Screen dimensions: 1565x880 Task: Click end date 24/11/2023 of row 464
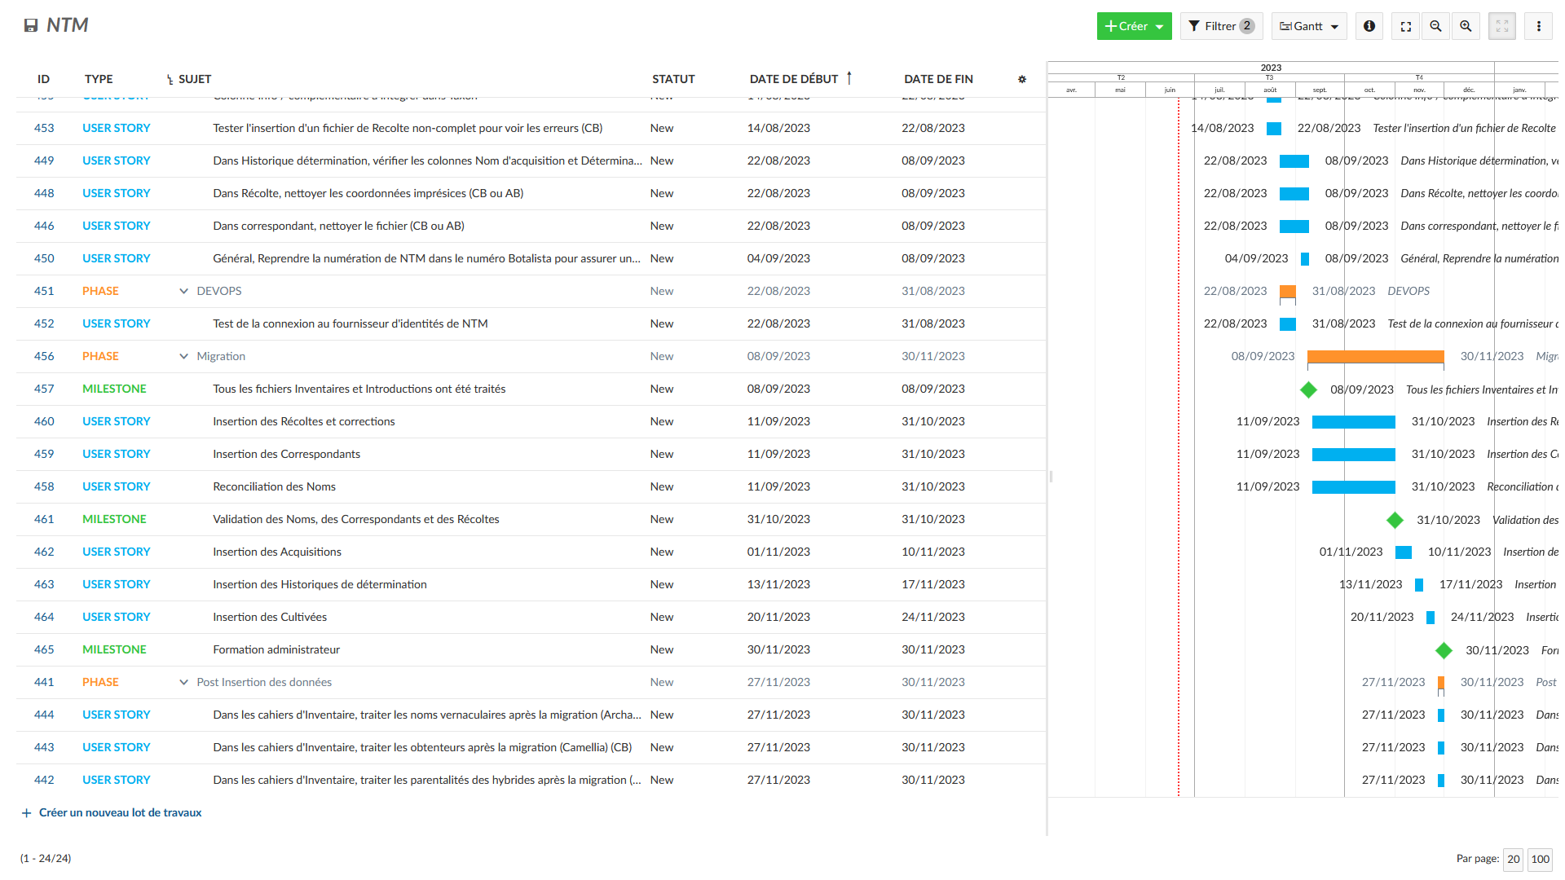[x=932, y=617]
